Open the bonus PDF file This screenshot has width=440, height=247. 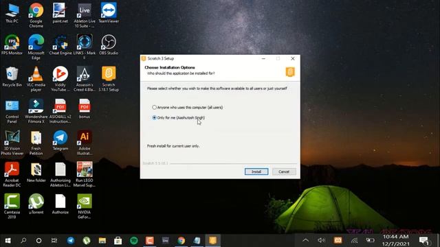[85, 108]
